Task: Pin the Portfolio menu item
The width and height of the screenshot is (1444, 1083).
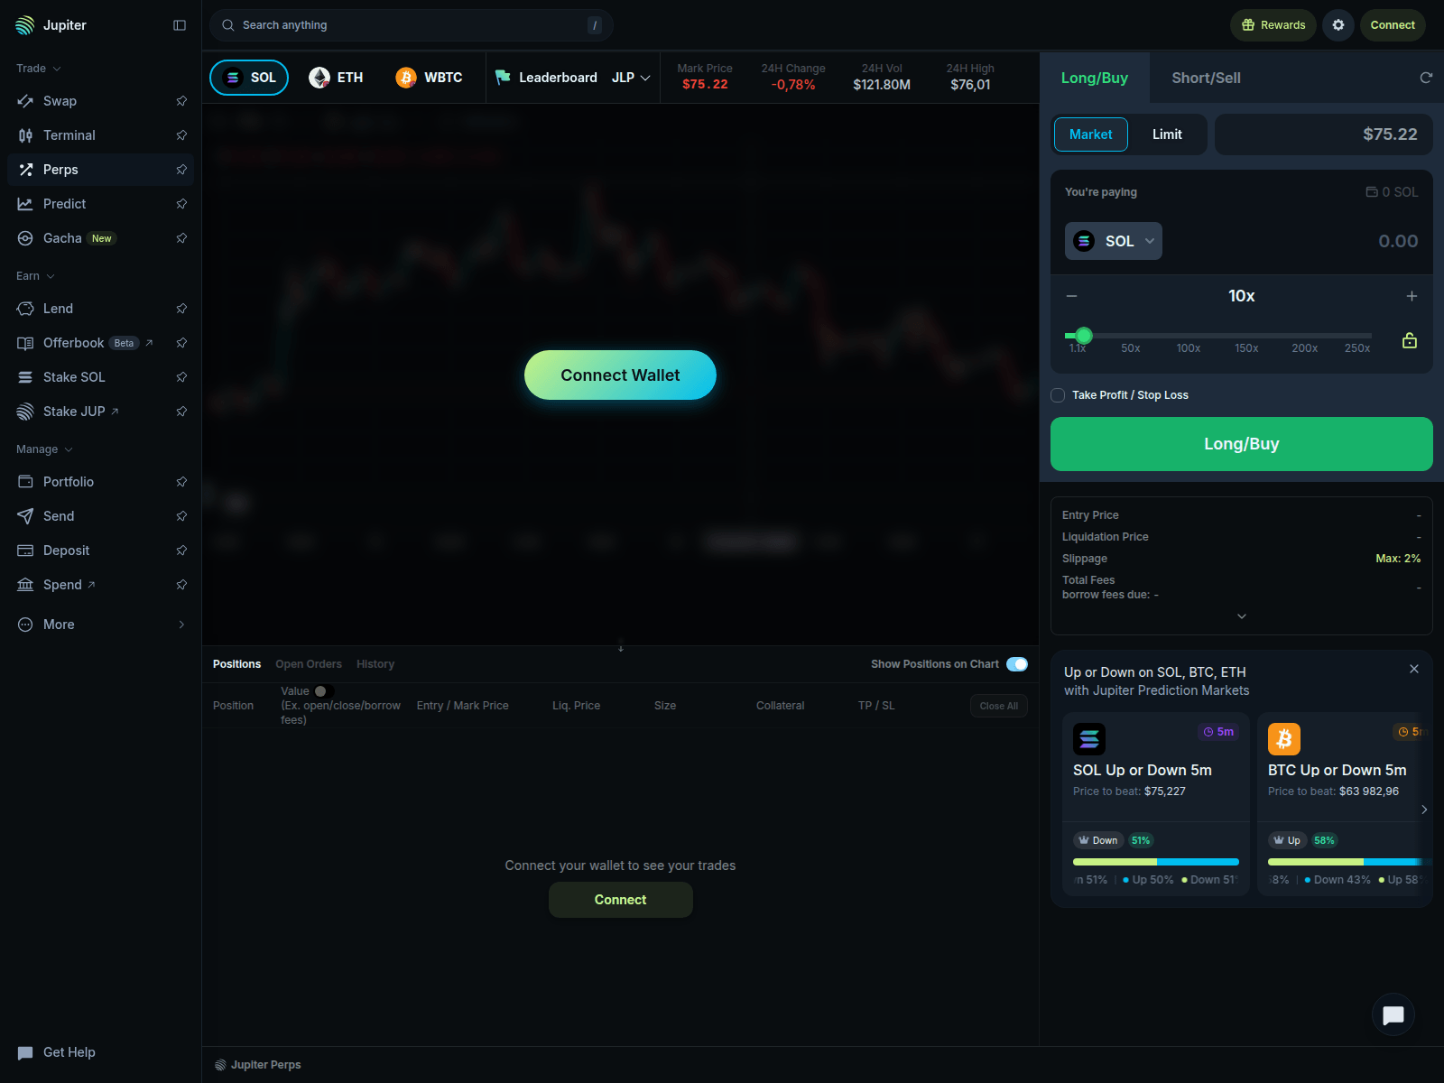Action: pos(181,482)
